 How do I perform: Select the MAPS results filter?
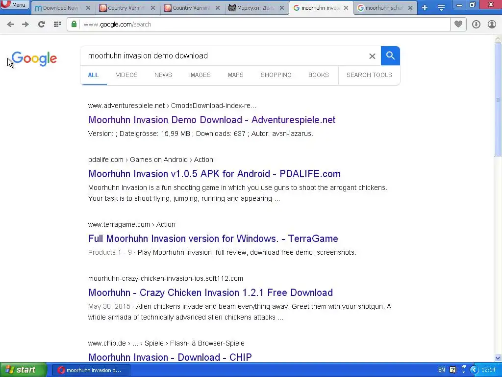[236, 75]
